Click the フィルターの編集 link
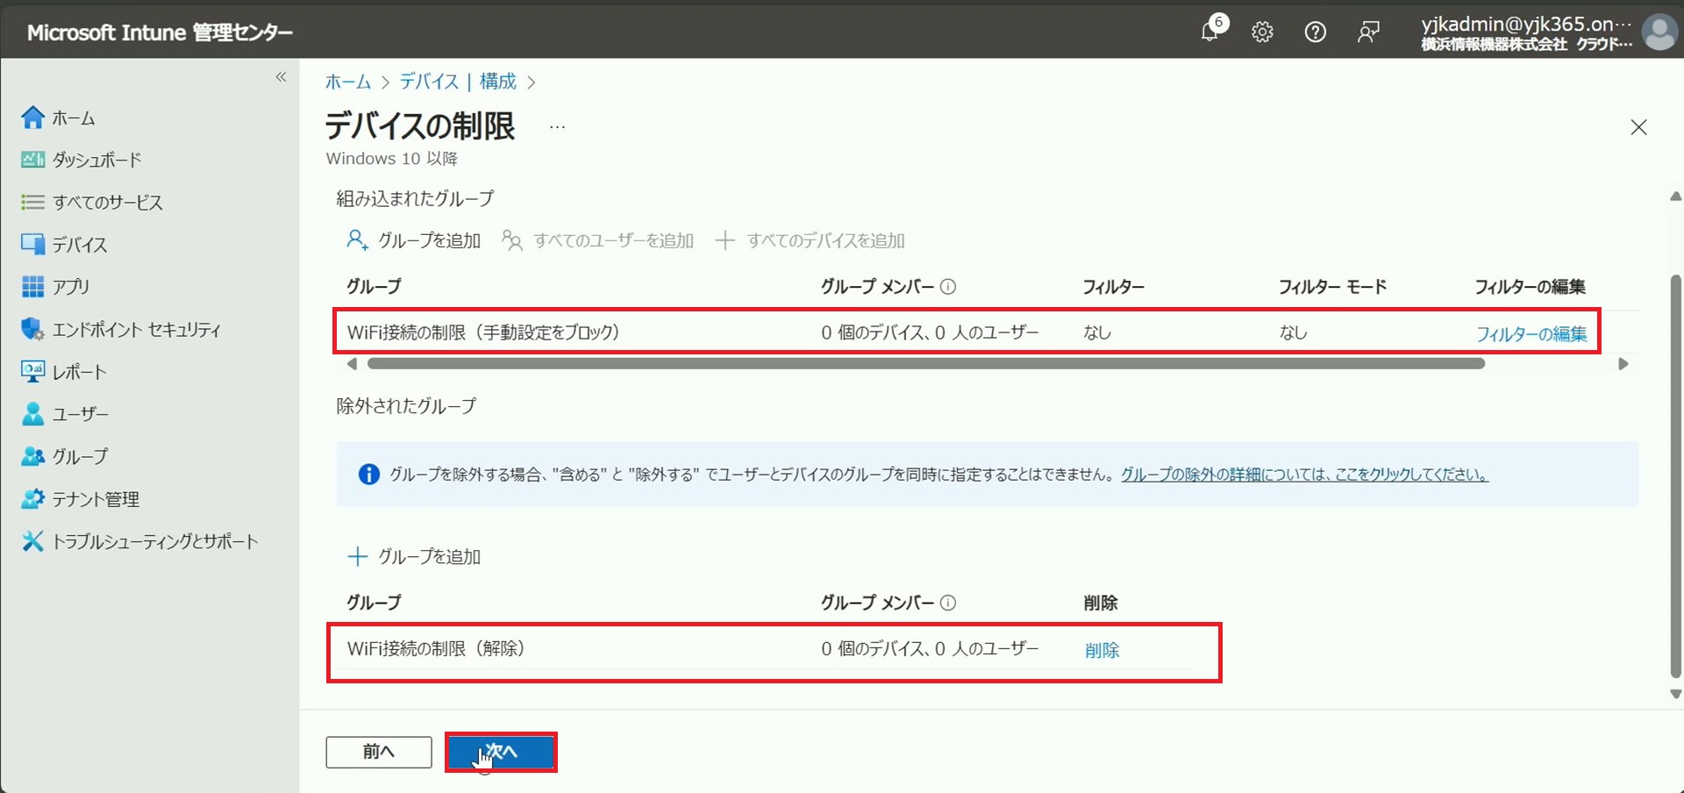Image resolution: width=1684 pixels, height=793 pixels. [1531, 333]
